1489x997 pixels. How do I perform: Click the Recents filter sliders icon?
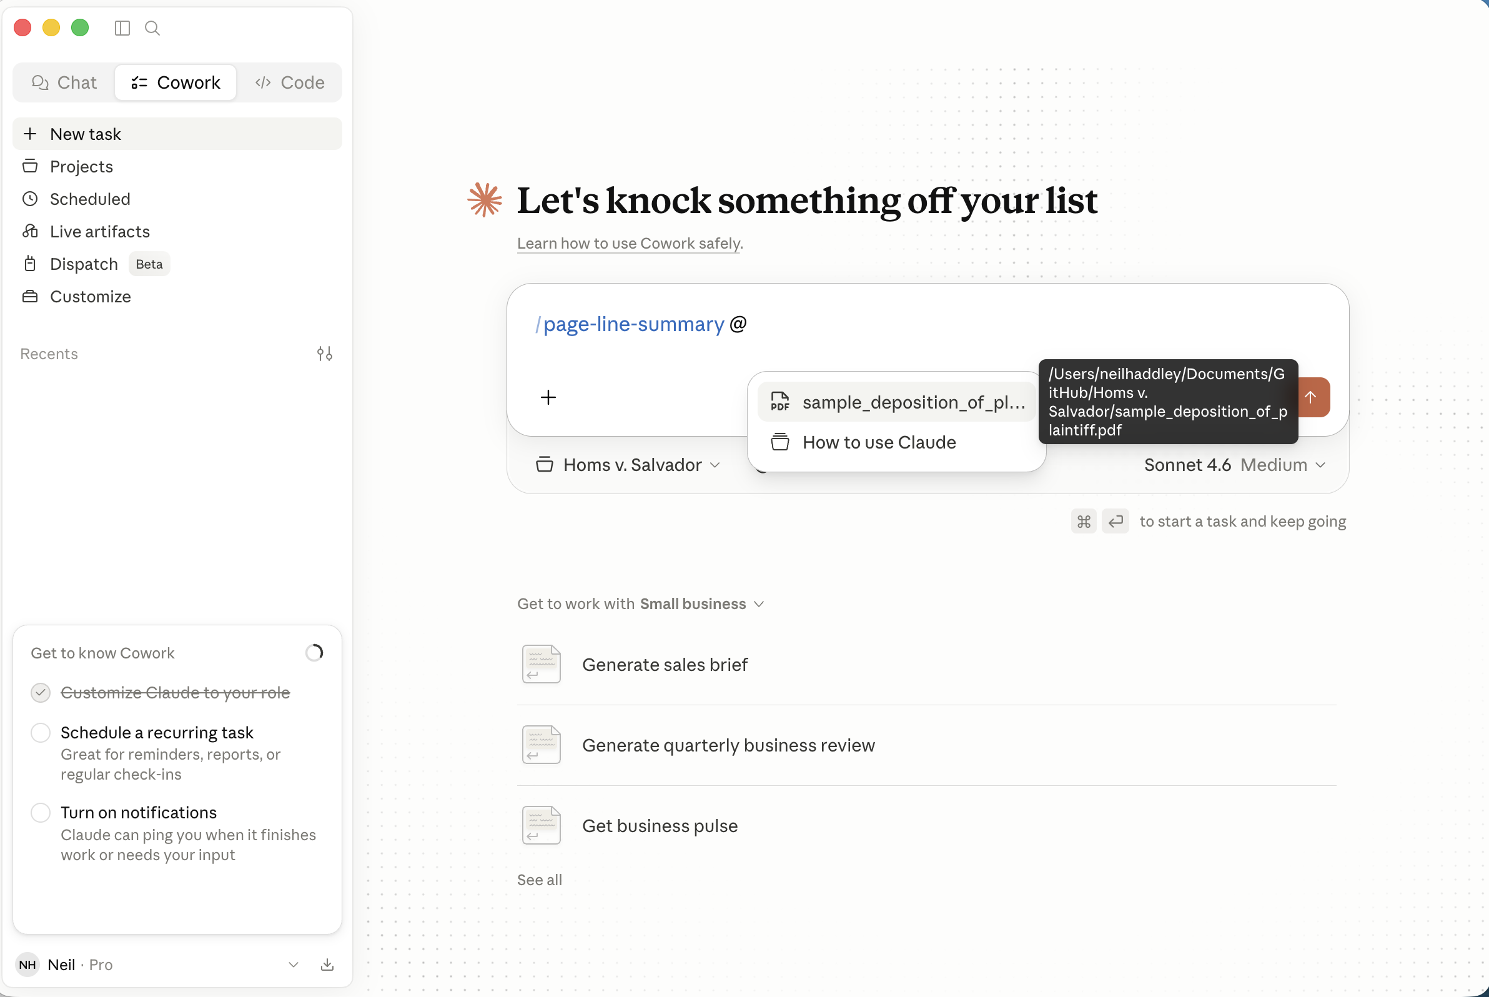tap(325, 354)
